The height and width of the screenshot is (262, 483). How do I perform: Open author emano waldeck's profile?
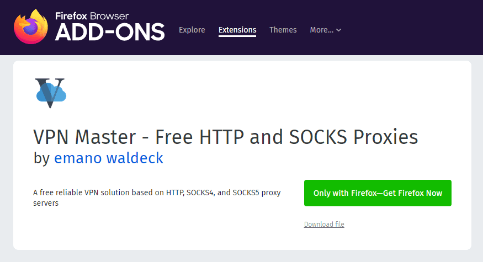click(109, 158)
